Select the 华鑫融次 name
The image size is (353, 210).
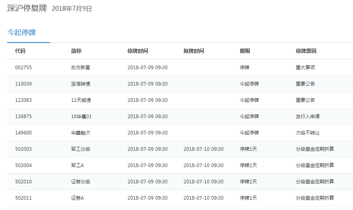point(81,133)
